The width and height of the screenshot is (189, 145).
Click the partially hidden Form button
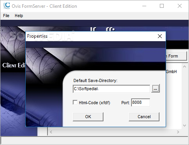click(177, 56)
